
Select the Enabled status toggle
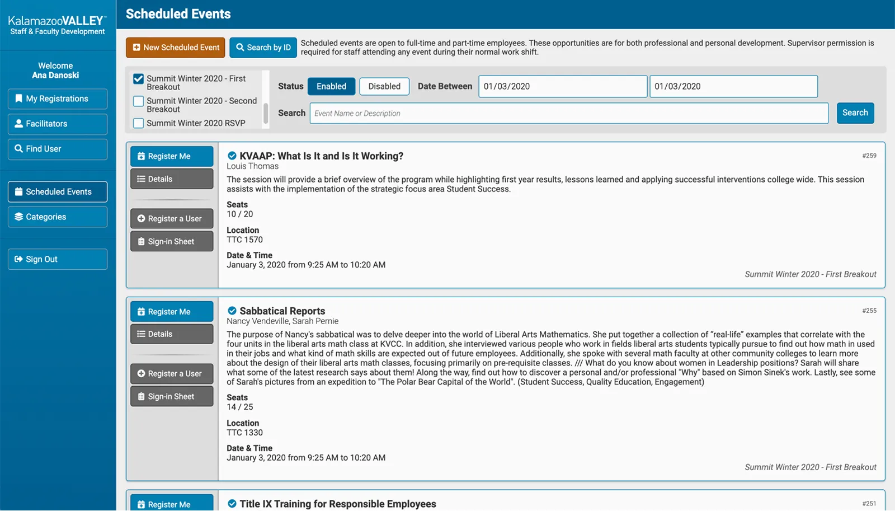tap(331, 86)
